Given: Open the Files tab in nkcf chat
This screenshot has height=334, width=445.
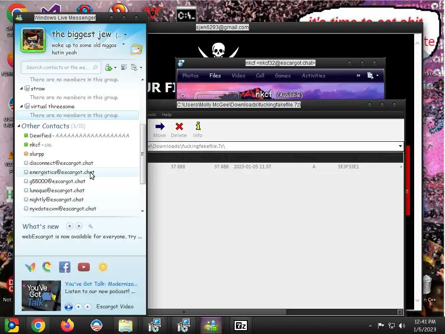Looking at the screenshot, I should click(x=215, y=76).
